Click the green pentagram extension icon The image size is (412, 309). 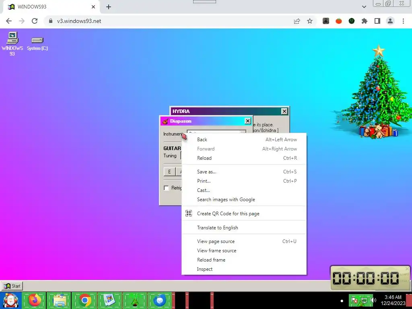click(x=352, y=21)
